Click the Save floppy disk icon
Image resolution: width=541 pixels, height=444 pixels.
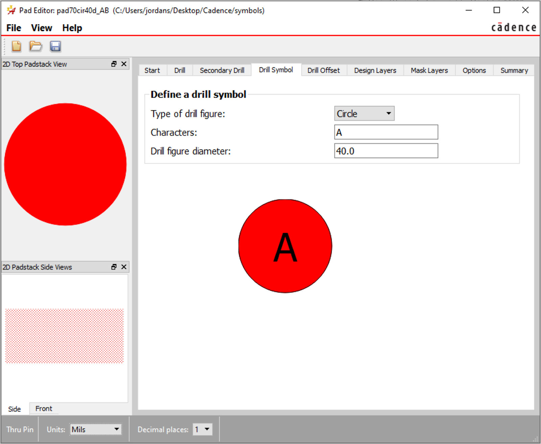tap(55, 46)
